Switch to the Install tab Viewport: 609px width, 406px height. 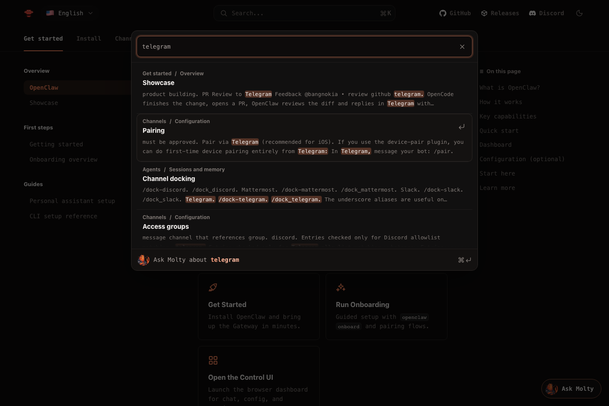[x=89, y=38]
